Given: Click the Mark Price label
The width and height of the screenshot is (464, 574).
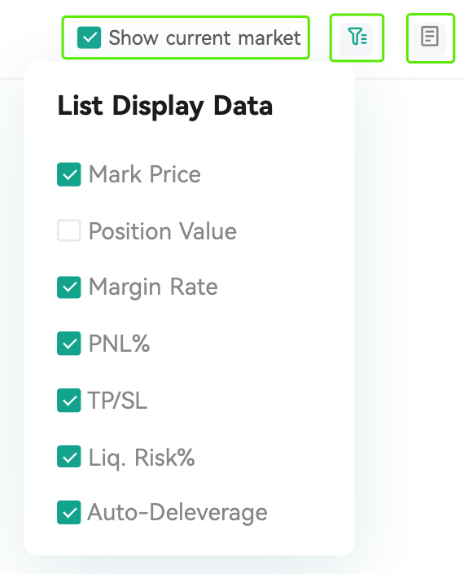Looking at the screenshot, I should (145, 174).
